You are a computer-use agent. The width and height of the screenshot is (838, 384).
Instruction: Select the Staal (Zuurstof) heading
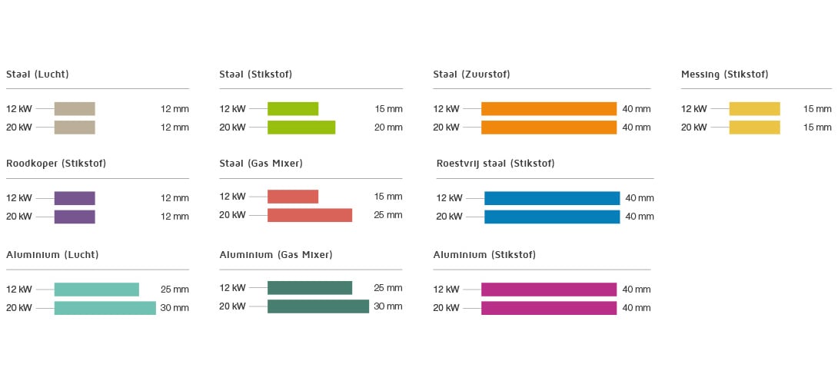click(471, 74)
